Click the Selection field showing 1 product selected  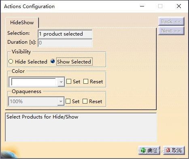65,34
